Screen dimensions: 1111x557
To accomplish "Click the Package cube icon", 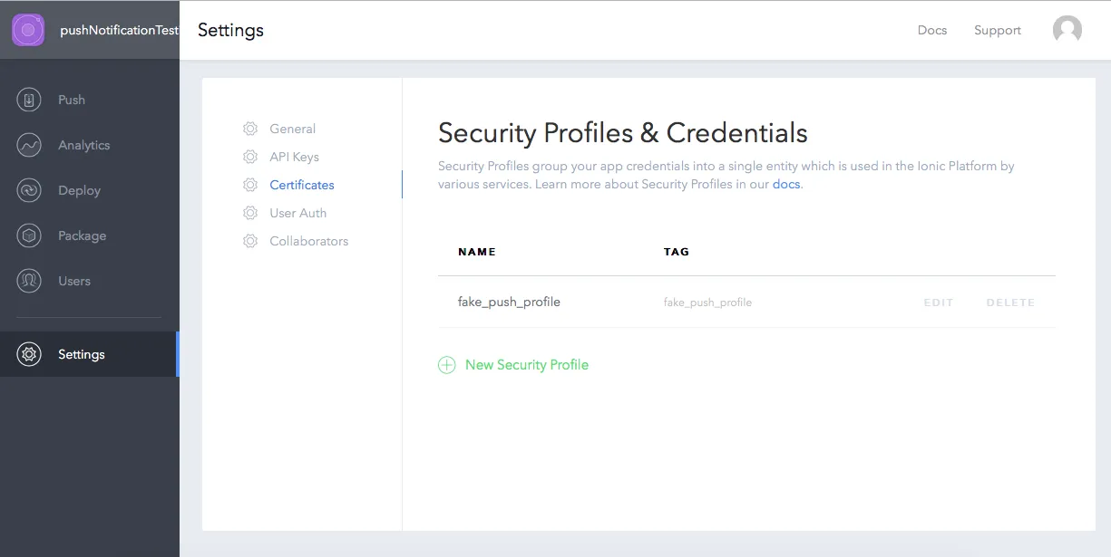I will coord(29,235).
